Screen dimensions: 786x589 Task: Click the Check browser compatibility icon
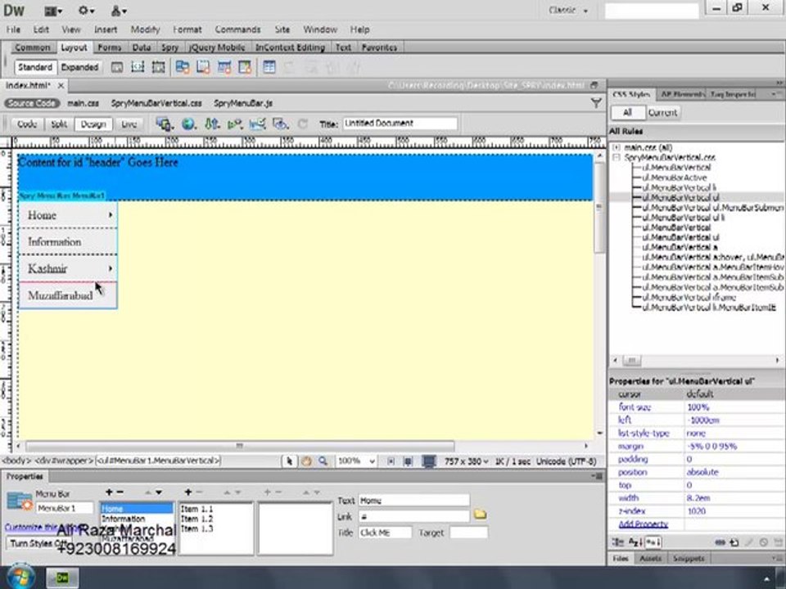[257, 124]
